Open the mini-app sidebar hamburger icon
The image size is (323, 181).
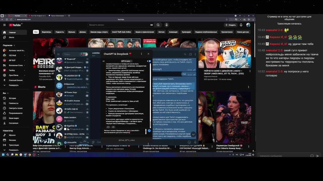point(103,61)
